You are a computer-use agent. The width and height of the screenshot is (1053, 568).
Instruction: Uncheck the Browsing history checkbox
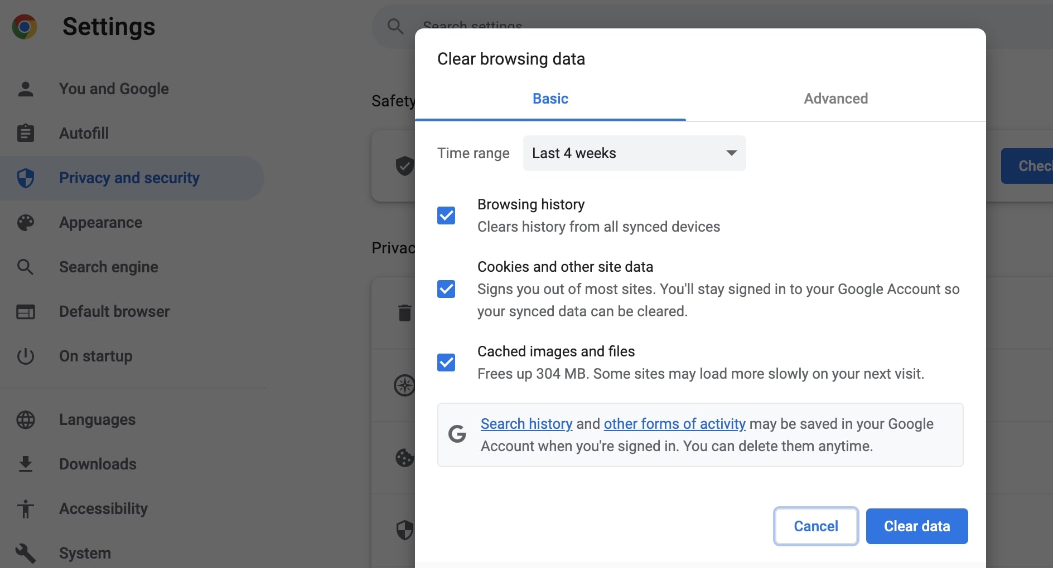pyautogui.click(x=446, y=216)
